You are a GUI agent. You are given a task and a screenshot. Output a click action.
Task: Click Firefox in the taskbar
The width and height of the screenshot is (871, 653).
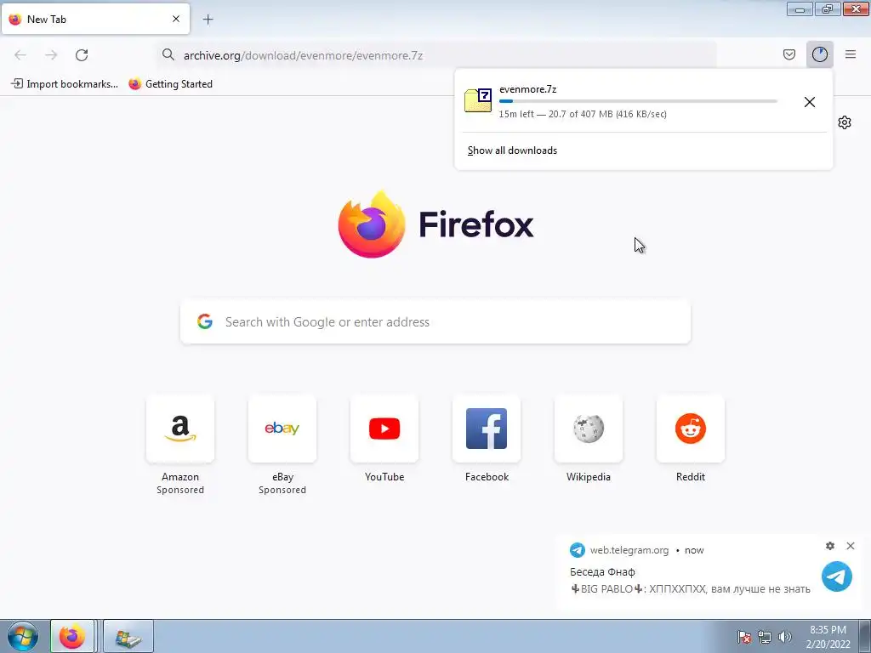coord(72,636)
